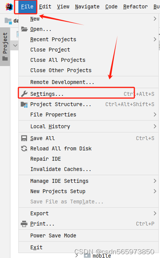
Task: Expand the Manage IDE Settings submenu arrow
Action: [x=155, y=181]
